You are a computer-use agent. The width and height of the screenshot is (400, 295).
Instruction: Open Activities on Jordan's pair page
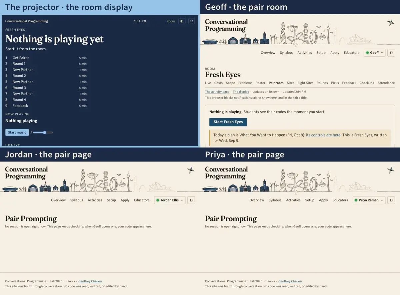coord(95,200)
